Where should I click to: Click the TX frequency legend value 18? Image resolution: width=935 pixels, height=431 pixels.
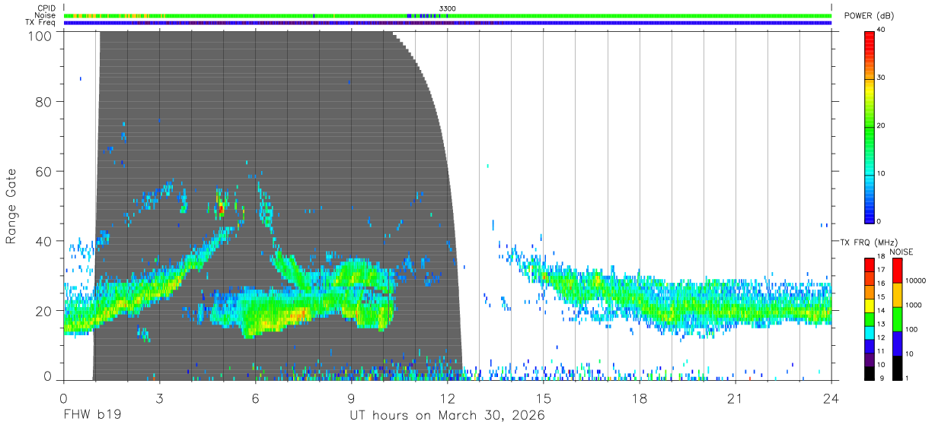pos(881,256)
